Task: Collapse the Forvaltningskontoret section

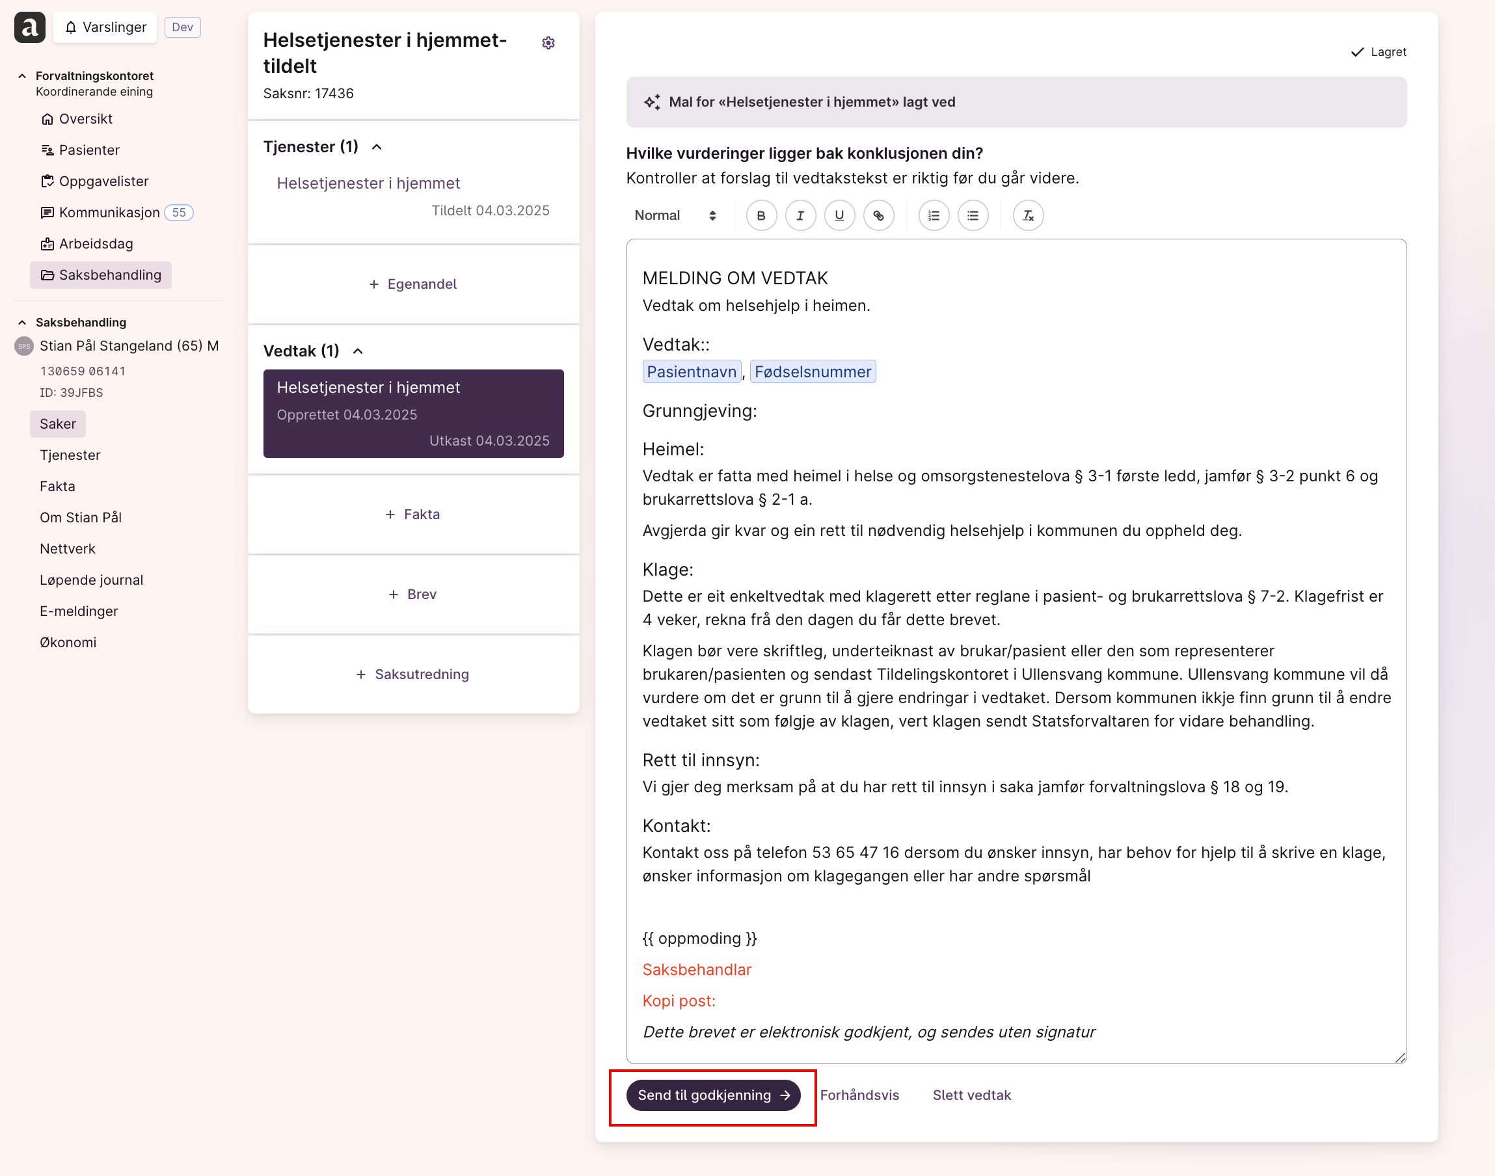Action: pyautogui.click(x=22, y=75)
